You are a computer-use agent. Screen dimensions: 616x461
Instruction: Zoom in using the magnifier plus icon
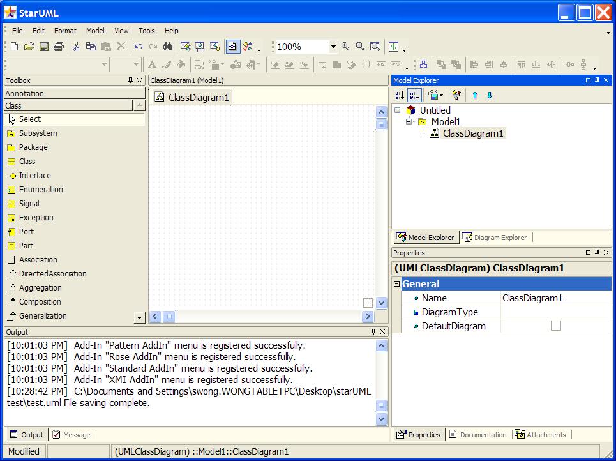(x=346, y=47)
